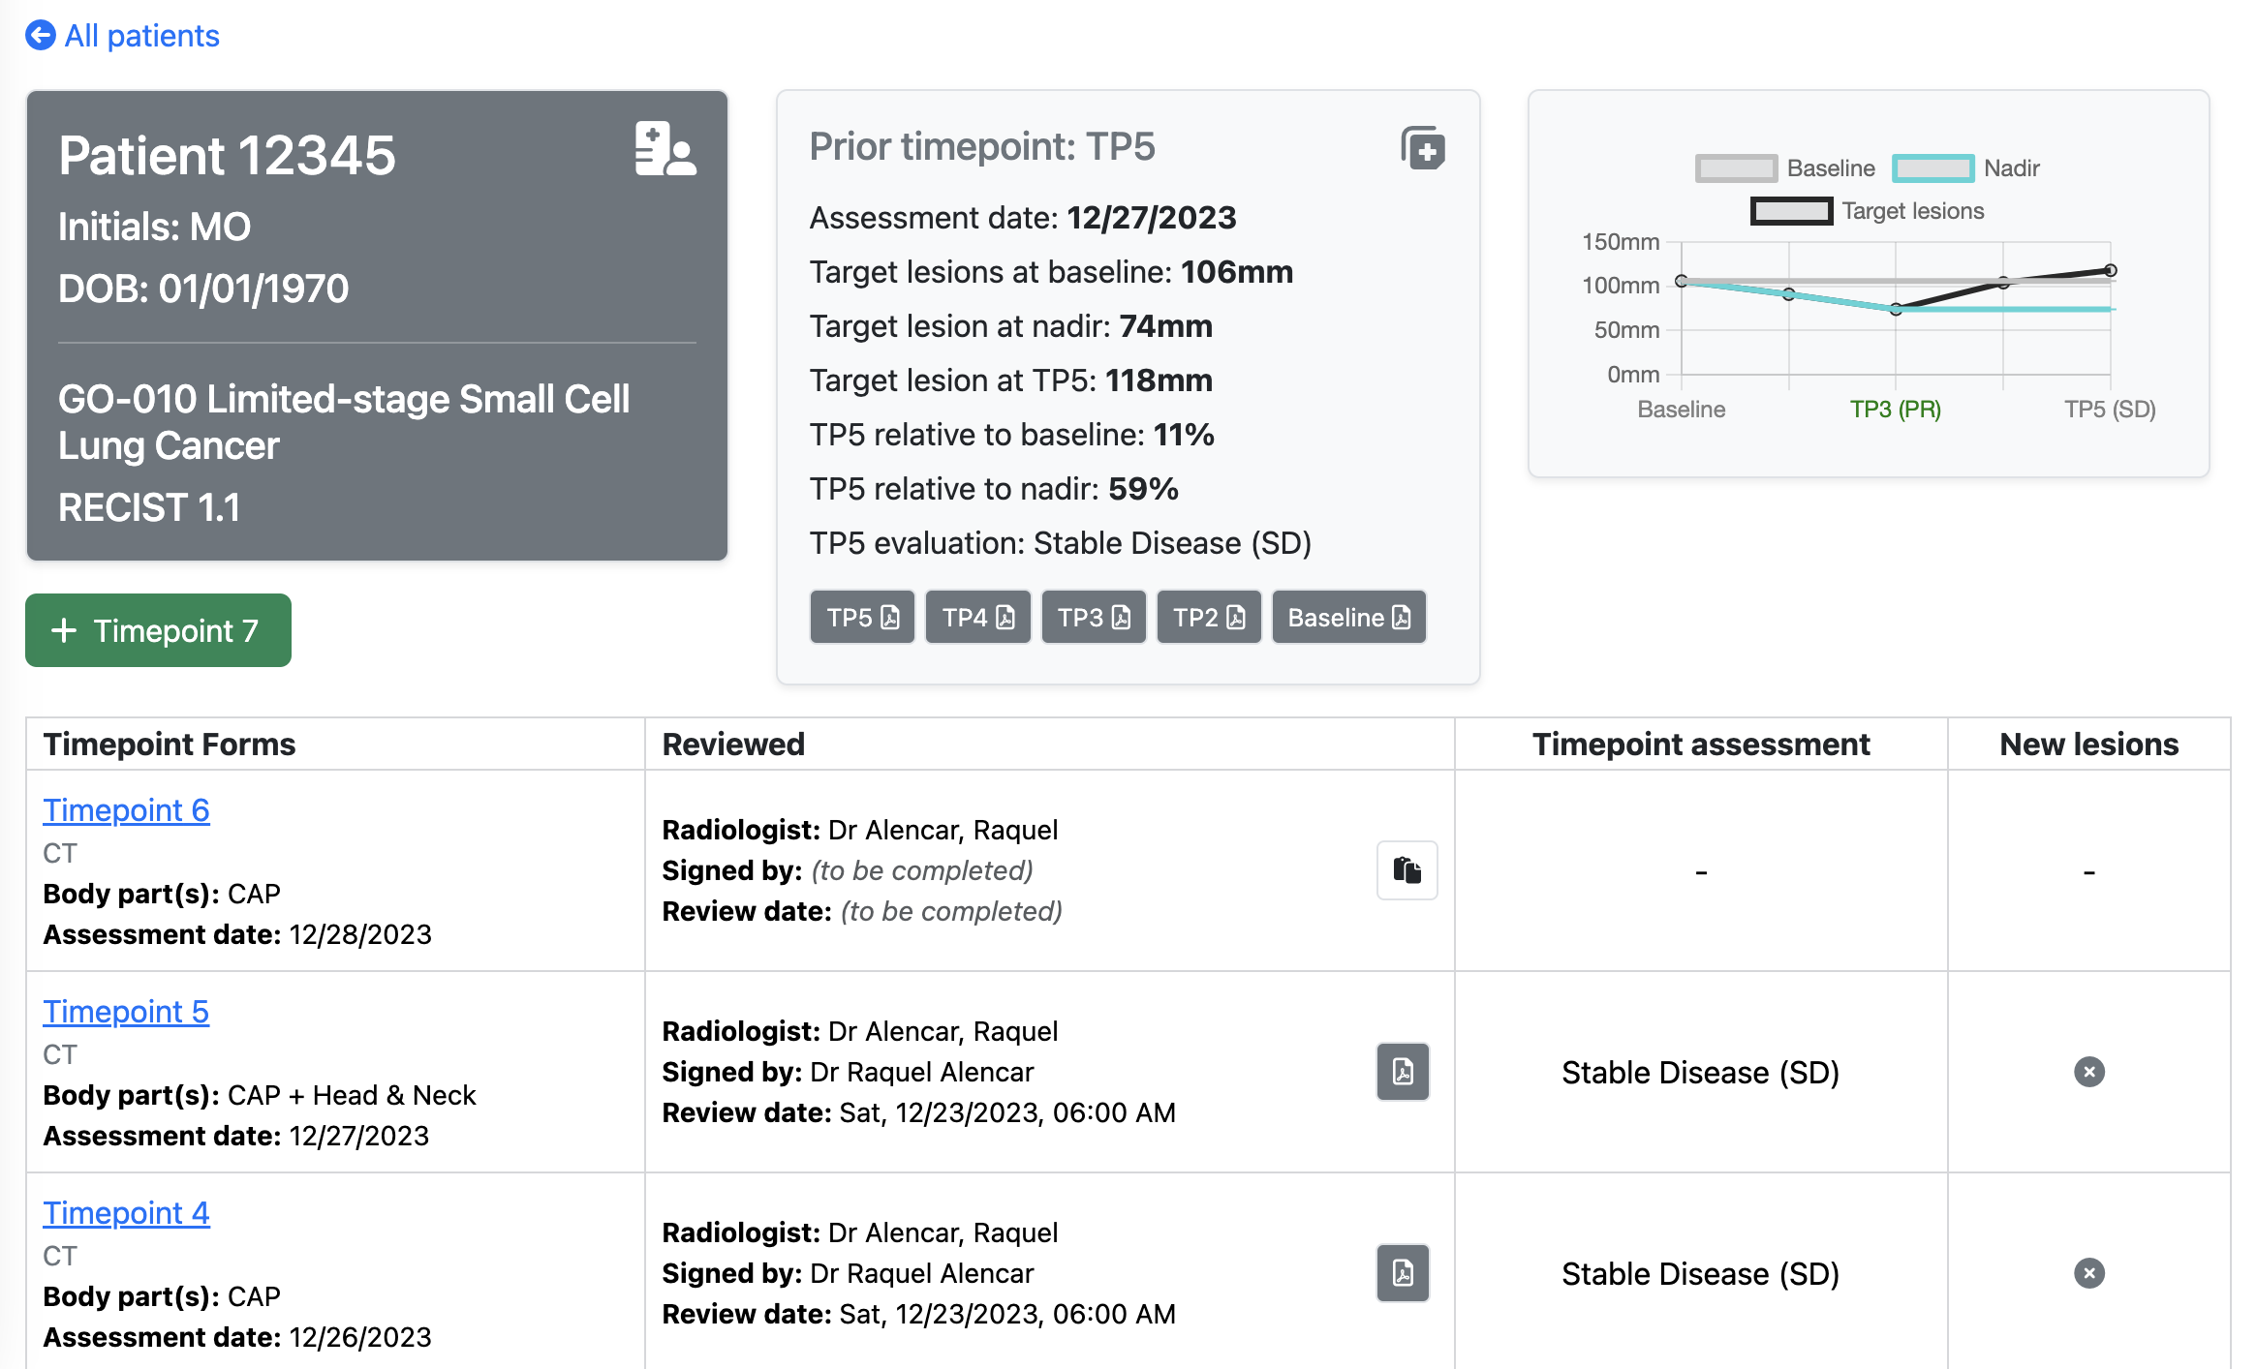Image resolution: width=2257 pixels, height=1369 pixels.
Task: Open the TP5 PDF button
Action: point(862,618)
